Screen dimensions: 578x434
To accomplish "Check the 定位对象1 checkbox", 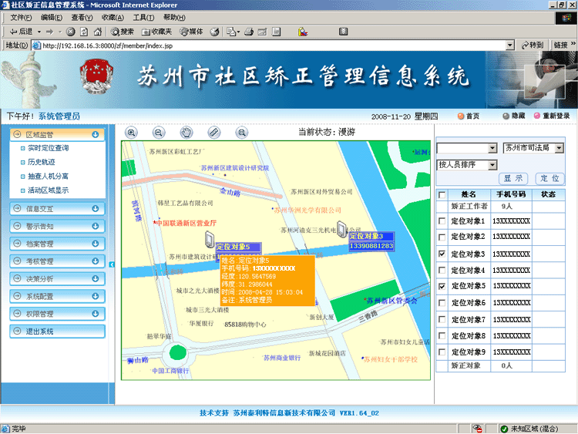I will (x=442, y=221).
